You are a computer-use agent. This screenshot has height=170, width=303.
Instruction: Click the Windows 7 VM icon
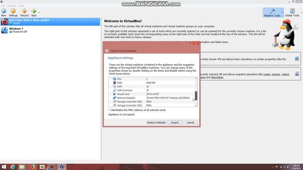4,30
